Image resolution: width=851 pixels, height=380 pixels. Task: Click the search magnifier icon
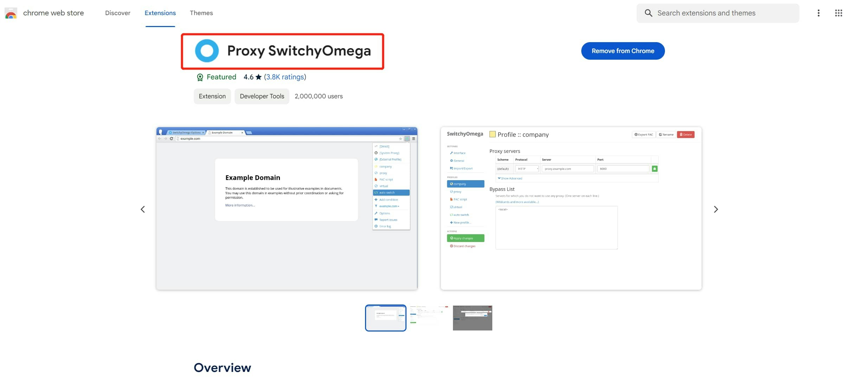point(648,13)
